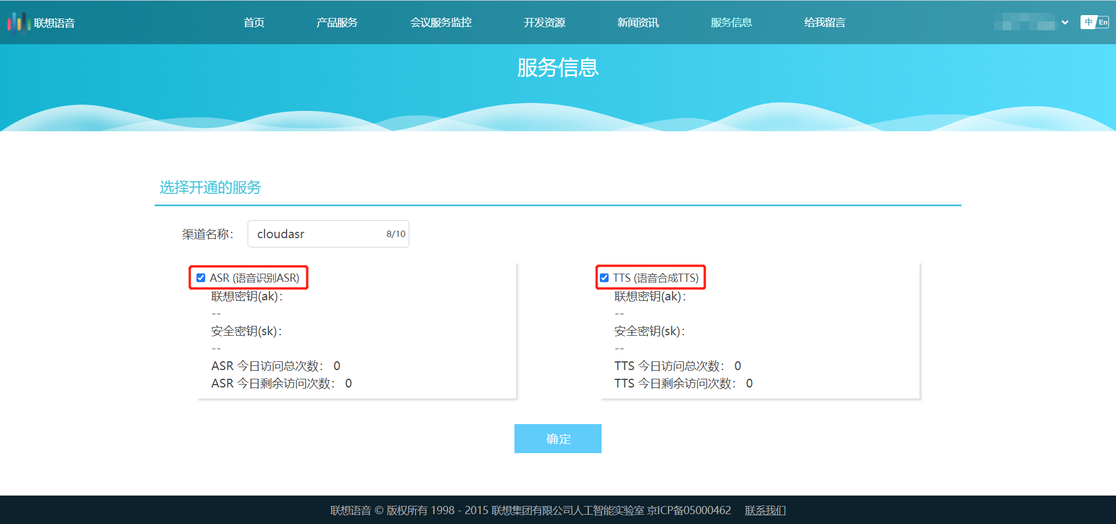
Task: Select the 服务信息 menu item
Action: [x=732, y=23]
